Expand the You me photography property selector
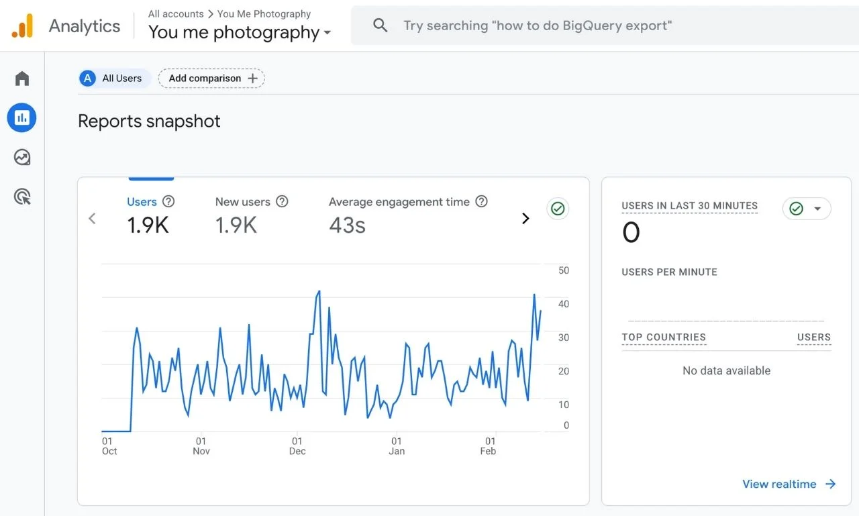The width and height of the screenshot is (859, 516). tap(240, 32)
